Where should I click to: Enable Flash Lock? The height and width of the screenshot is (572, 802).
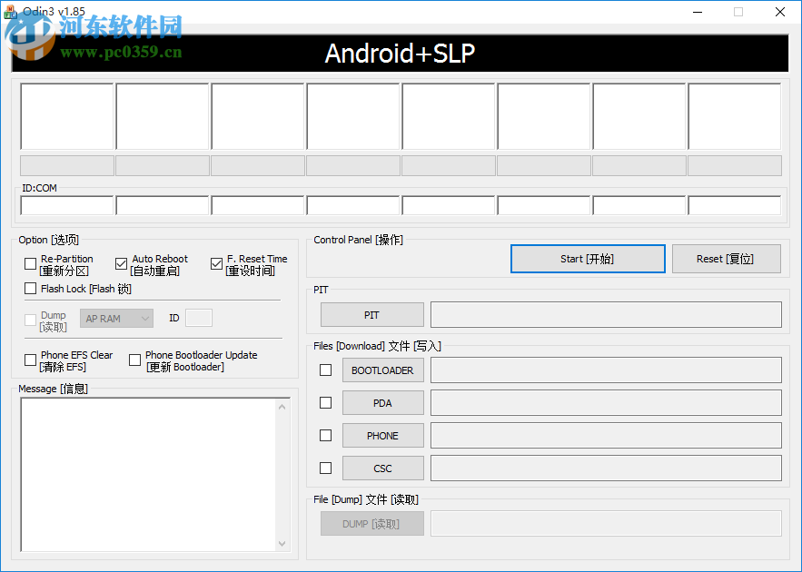point(30,289)
